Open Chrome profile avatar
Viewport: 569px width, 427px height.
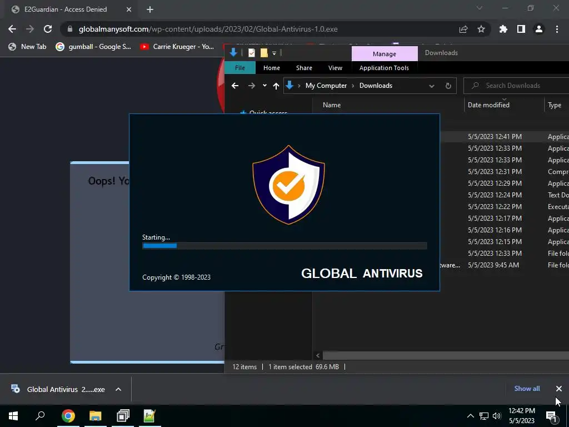click(539, 29)
